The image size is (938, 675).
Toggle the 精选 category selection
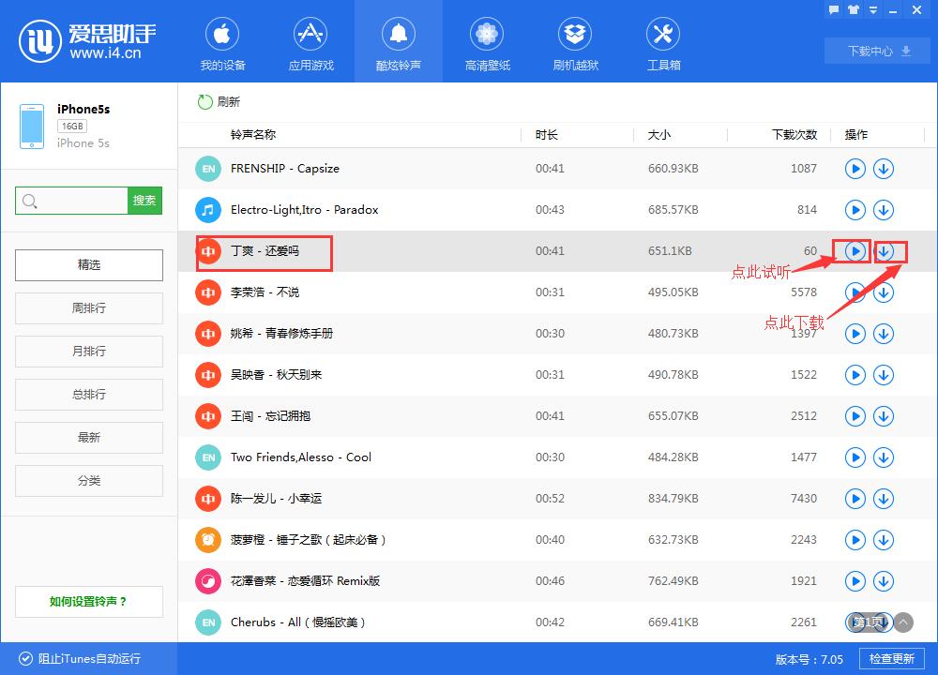[88, 265]
